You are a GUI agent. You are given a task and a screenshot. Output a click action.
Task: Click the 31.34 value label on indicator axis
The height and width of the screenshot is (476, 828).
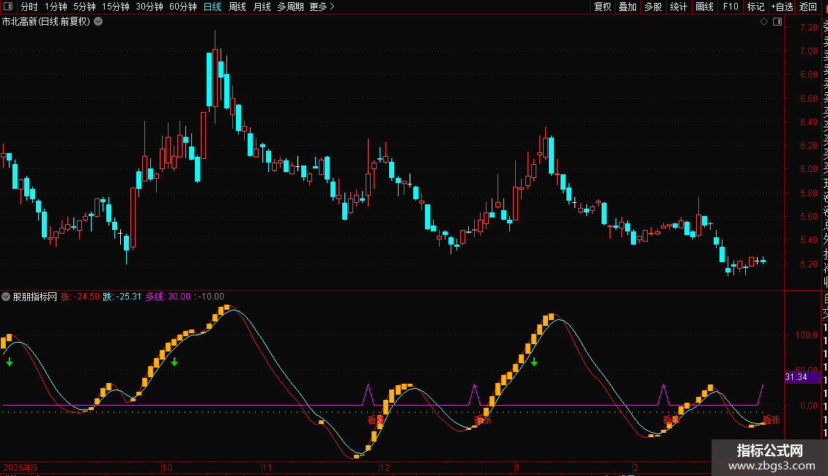(x=796, y=377)
